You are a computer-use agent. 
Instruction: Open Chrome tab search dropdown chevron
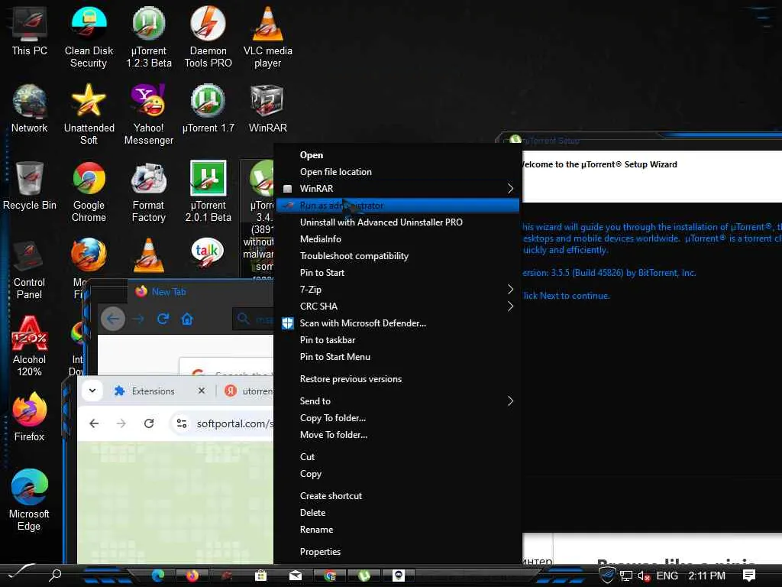tap(92, 391)
